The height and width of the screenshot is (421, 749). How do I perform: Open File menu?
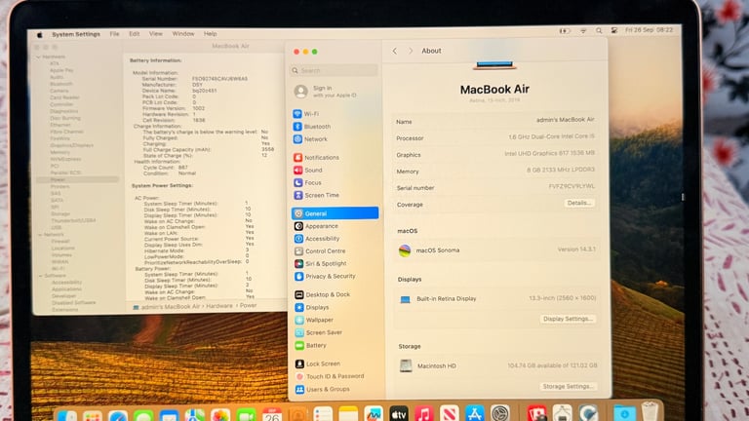[x=115, y=34]
